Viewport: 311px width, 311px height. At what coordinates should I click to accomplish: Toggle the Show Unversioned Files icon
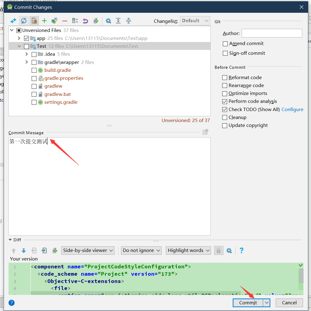click(x=34, y=21)
